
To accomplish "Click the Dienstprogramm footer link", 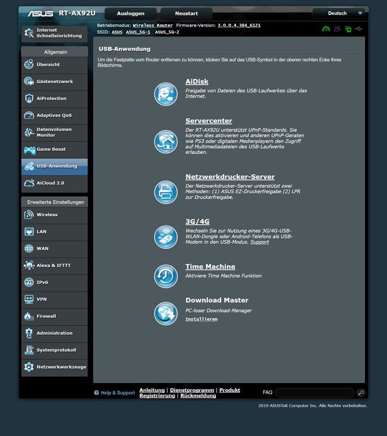I will [x=192, y=390].
